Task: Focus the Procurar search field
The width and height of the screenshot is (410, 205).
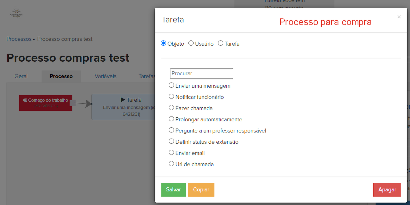Action: (x=201, y=74)
